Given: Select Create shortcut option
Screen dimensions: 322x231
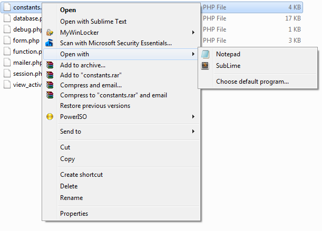Looking at the screenshot, I should click(x=81, y=174).
